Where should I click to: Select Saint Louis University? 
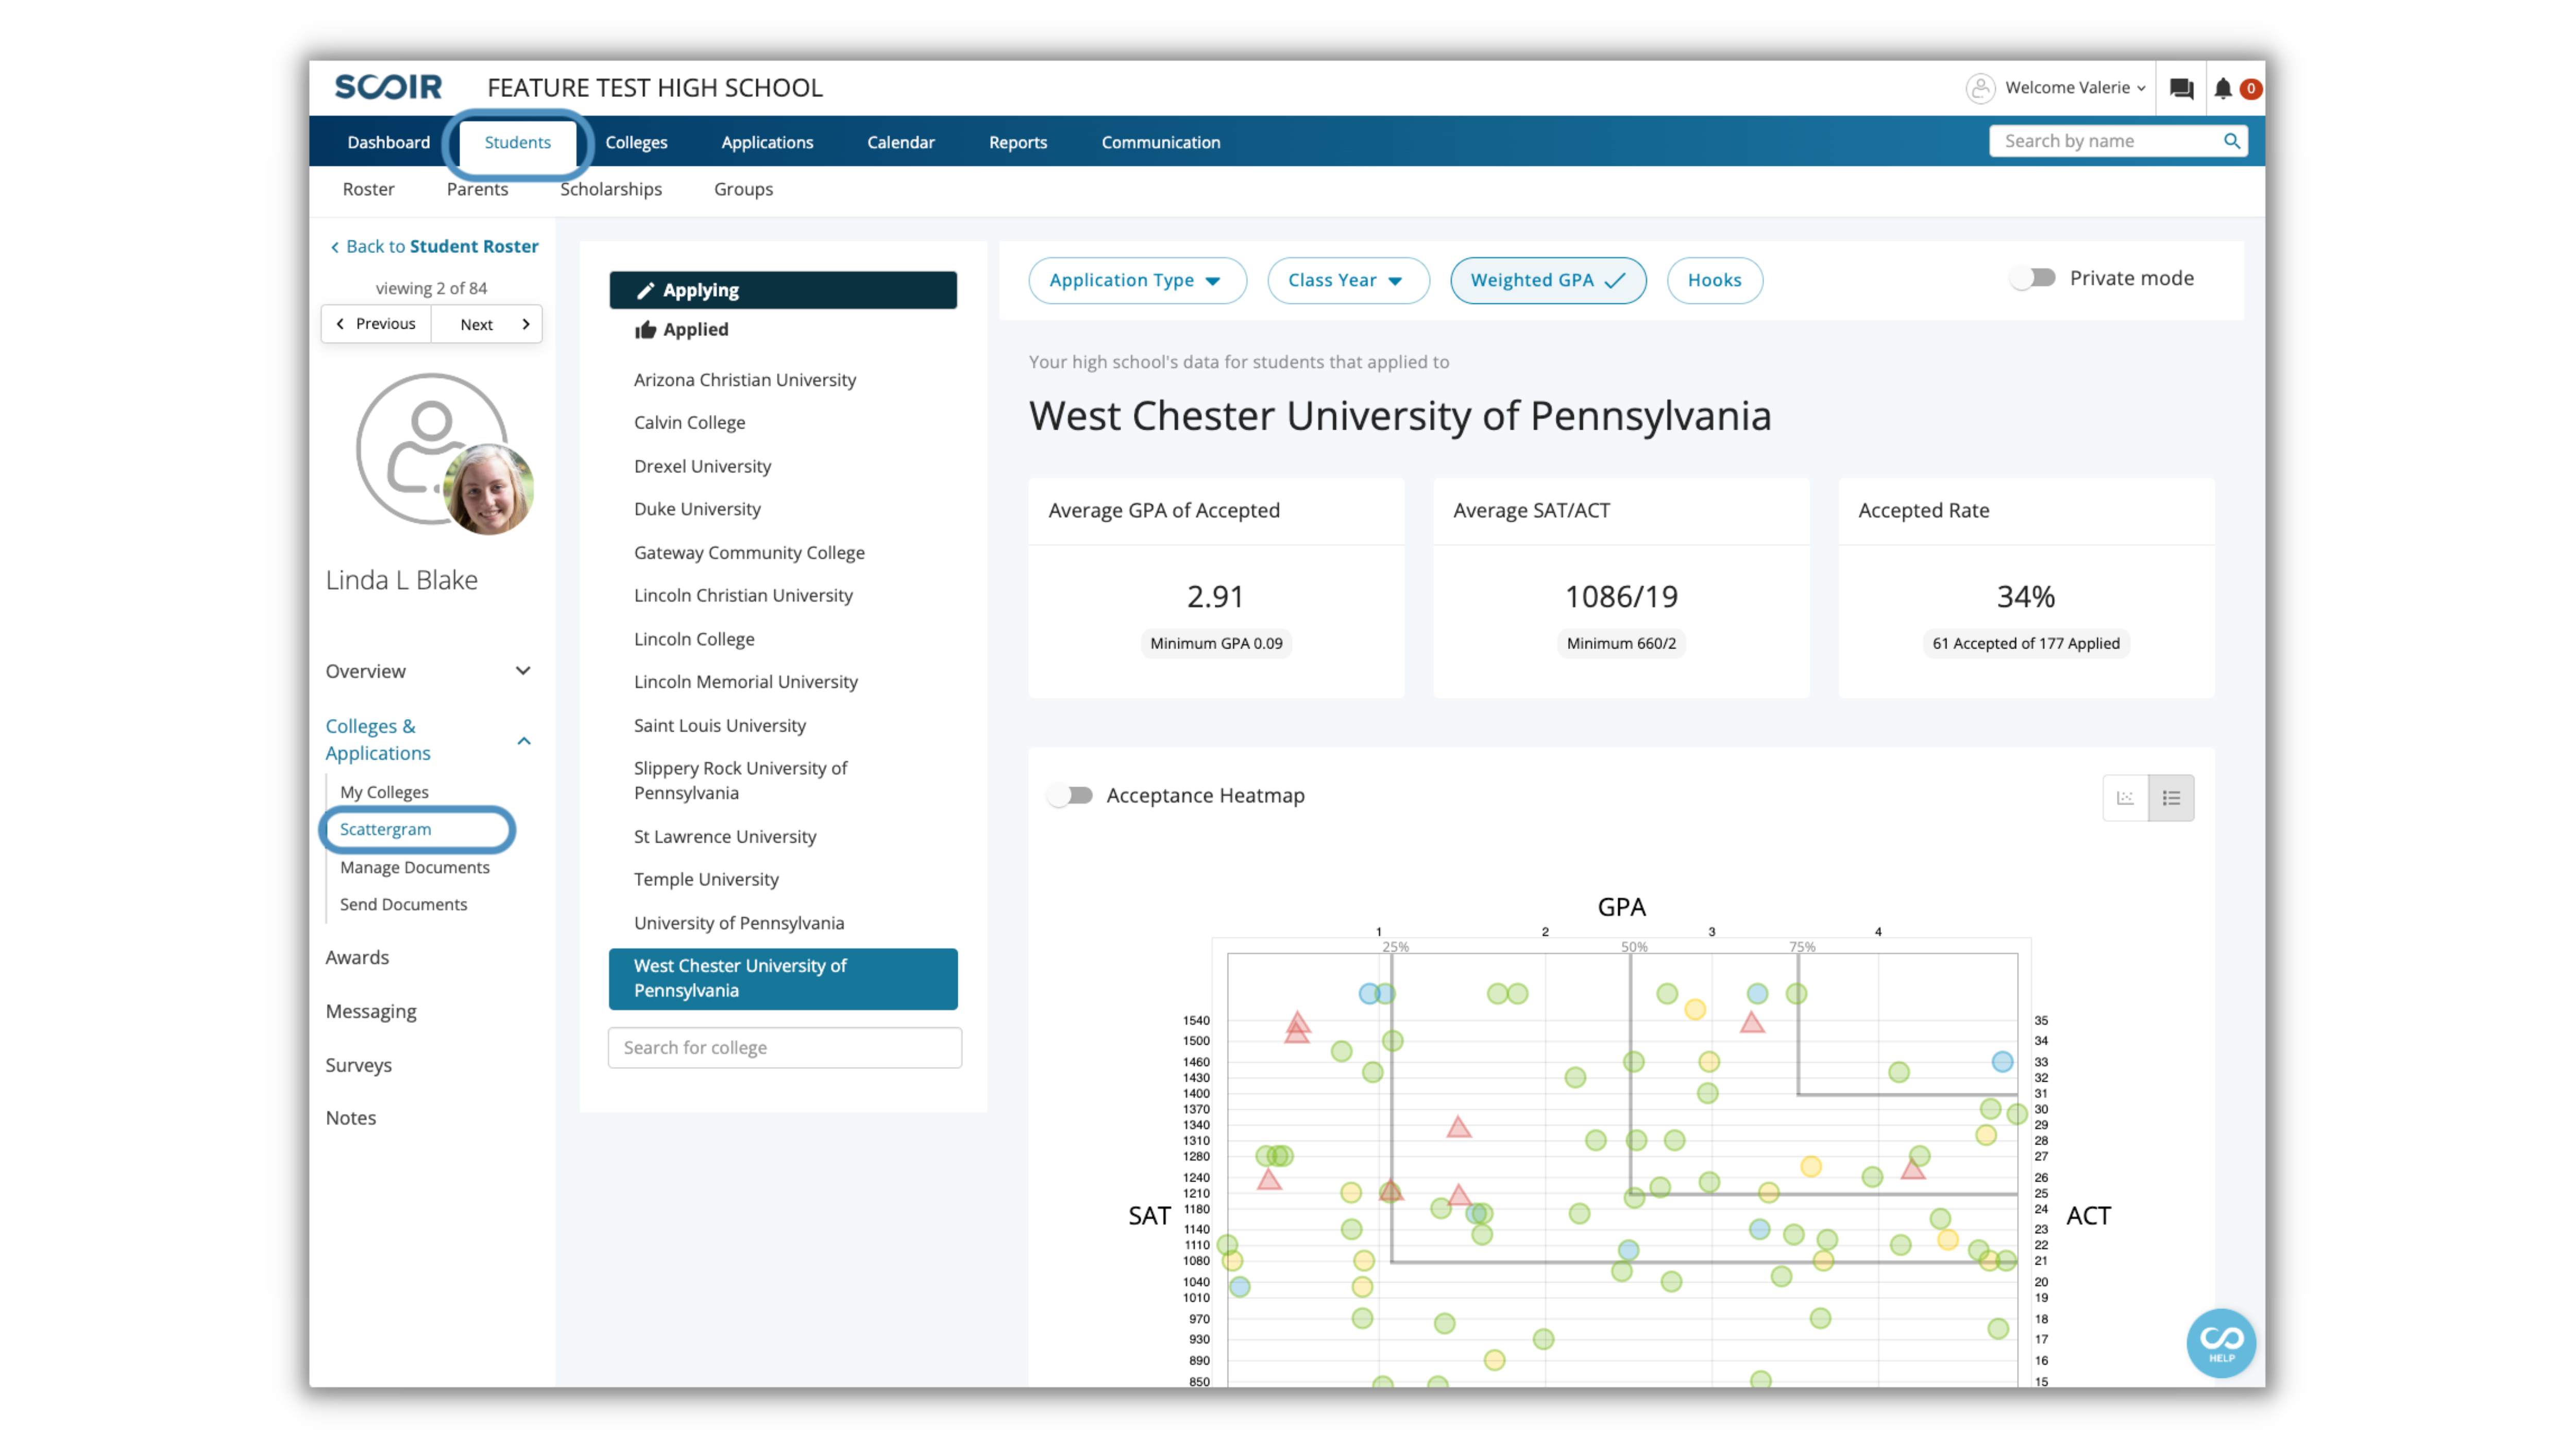click(719, 726)
